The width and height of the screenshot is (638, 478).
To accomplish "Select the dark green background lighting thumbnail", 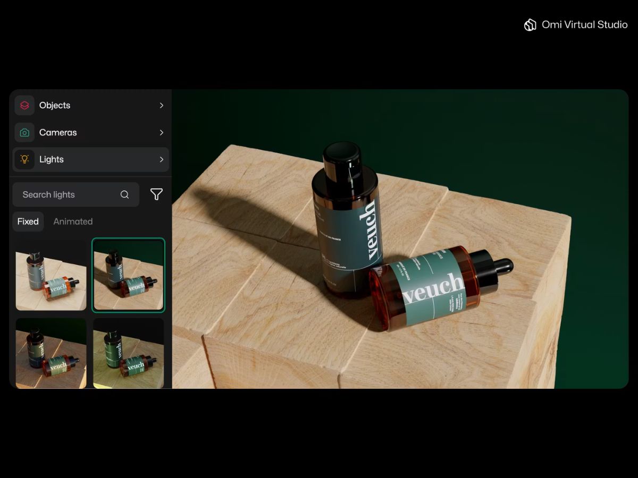I will (129, 275).
